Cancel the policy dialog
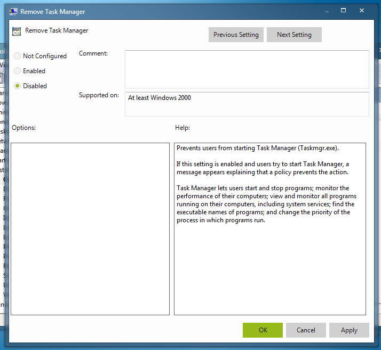This screenshot has width=381, height=350. click(306, 330)
